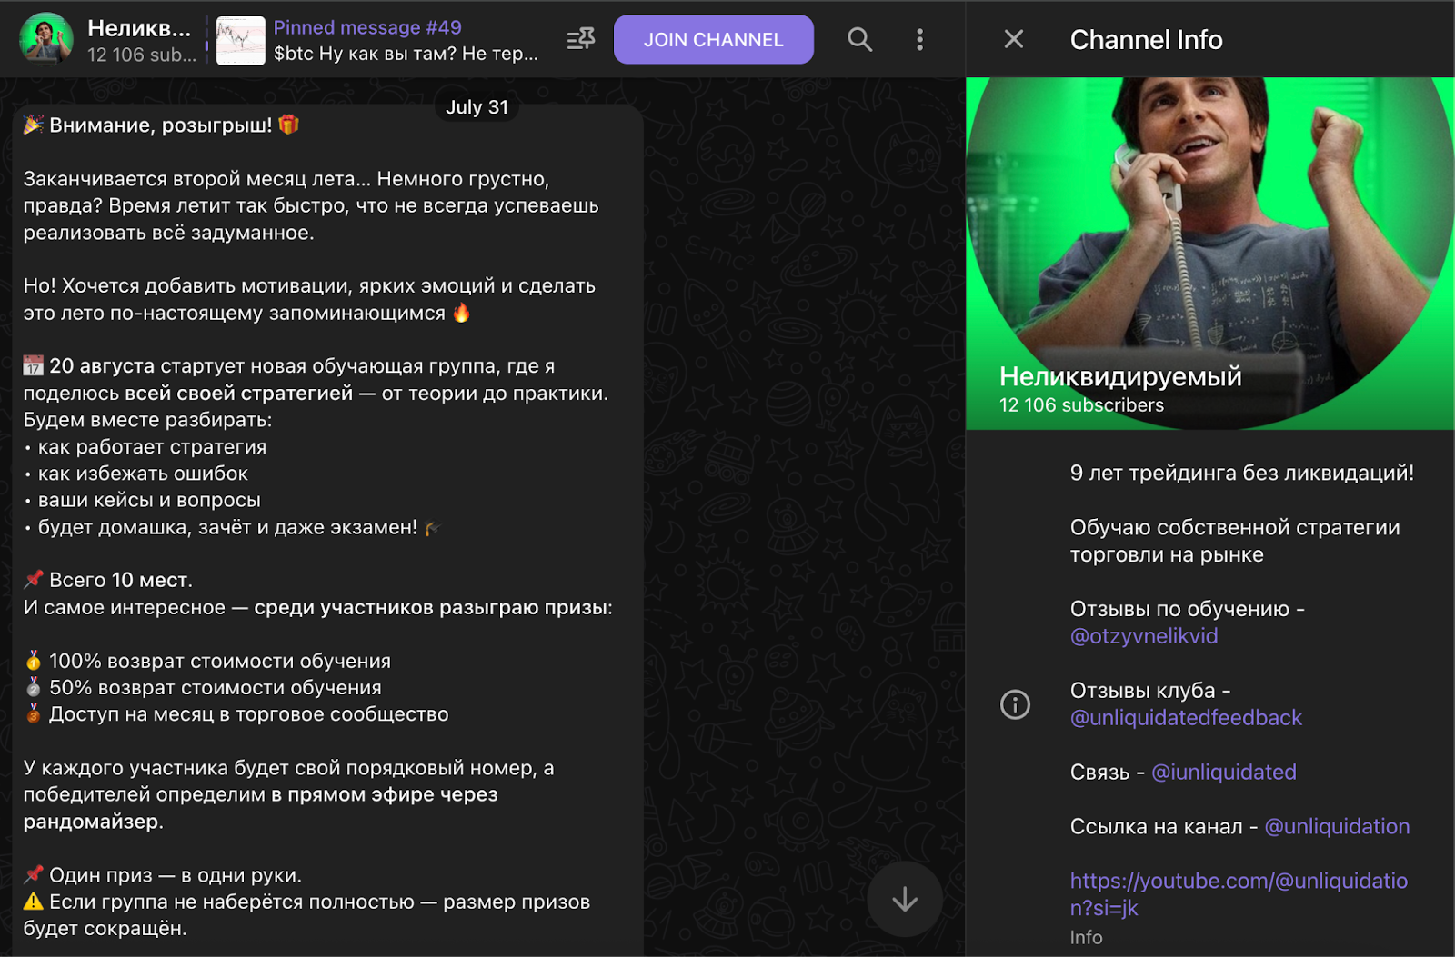Click the large channel profile photo

(1210, 254)
